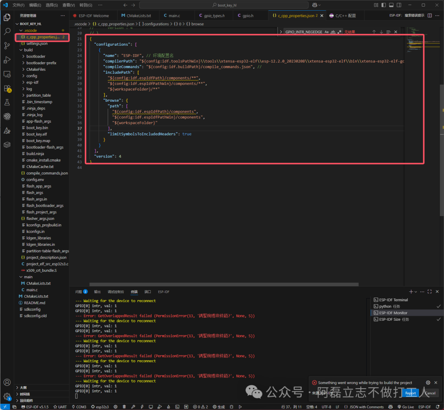The width and height of the screenshot is (444, 410).
Task: Open Source Control view in activity bar
Action: [7, 45]
